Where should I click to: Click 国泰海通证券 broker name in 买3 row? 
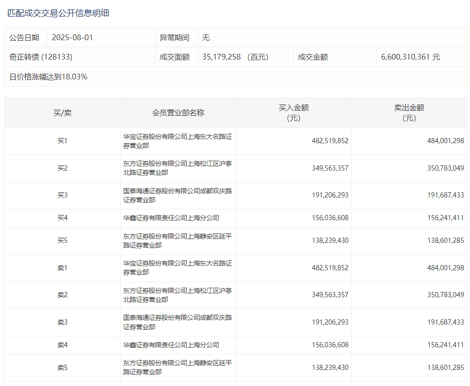(x=177, y=195)
